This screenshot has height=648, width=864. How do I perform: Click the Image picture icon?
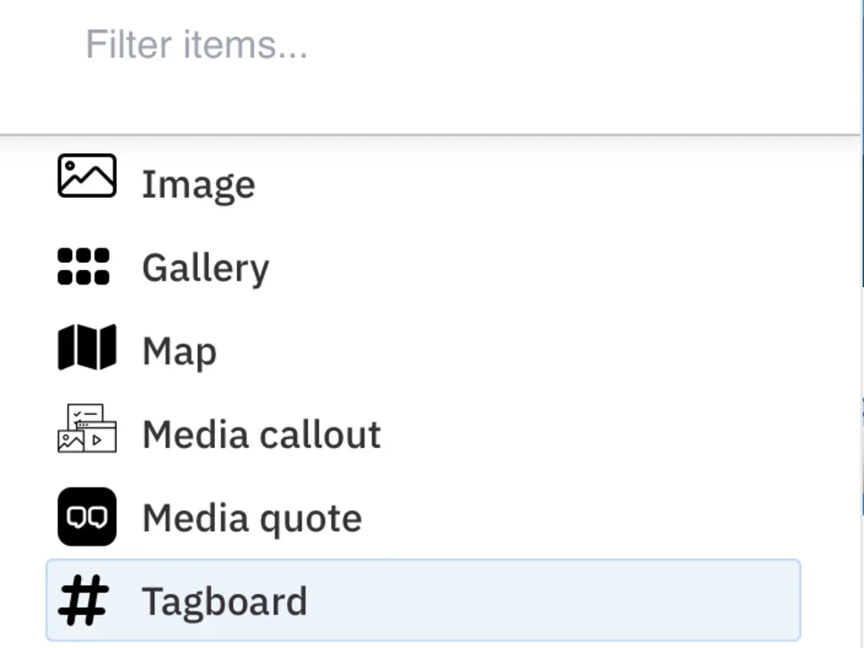click(x=86, y=176)
